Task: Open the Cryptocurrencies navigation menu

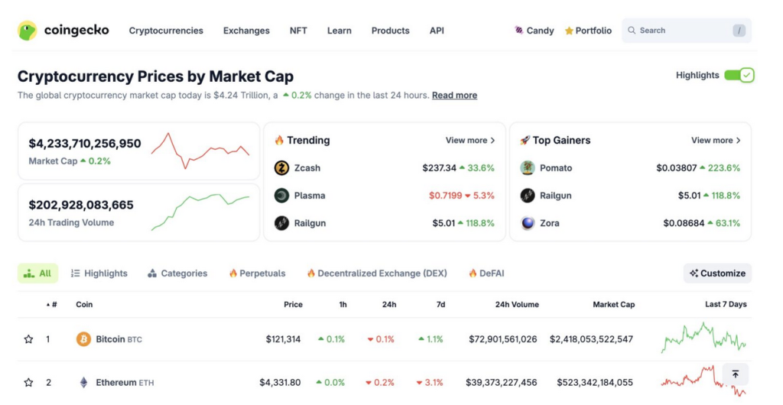Action: (x=166, y=31)
